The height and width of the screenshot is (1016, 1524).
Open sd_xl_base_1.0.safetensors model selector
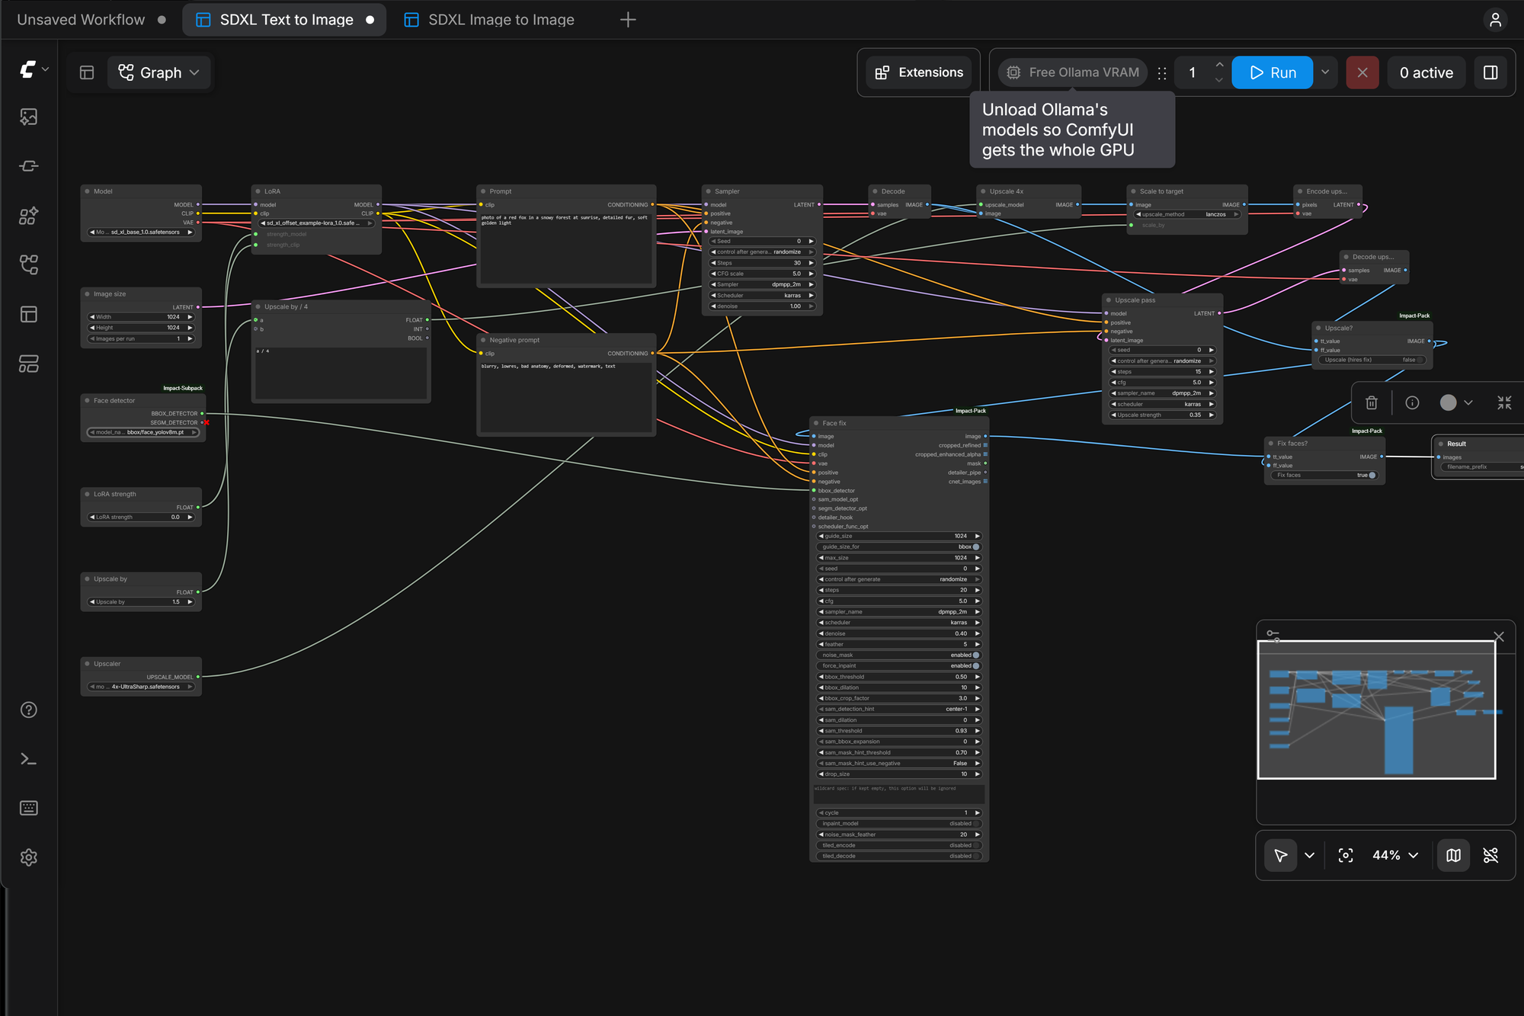pos(142,232)
